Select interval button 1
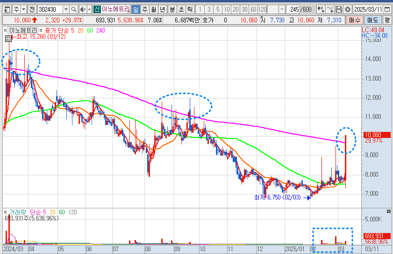393x254 pixels. point(200,10)
